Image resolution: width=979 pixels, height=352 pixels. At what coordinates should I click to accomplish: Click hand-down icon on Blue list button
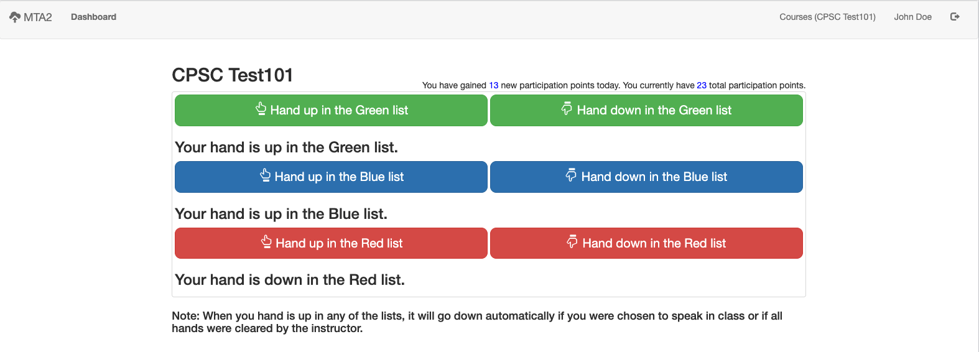coord(571,175)
